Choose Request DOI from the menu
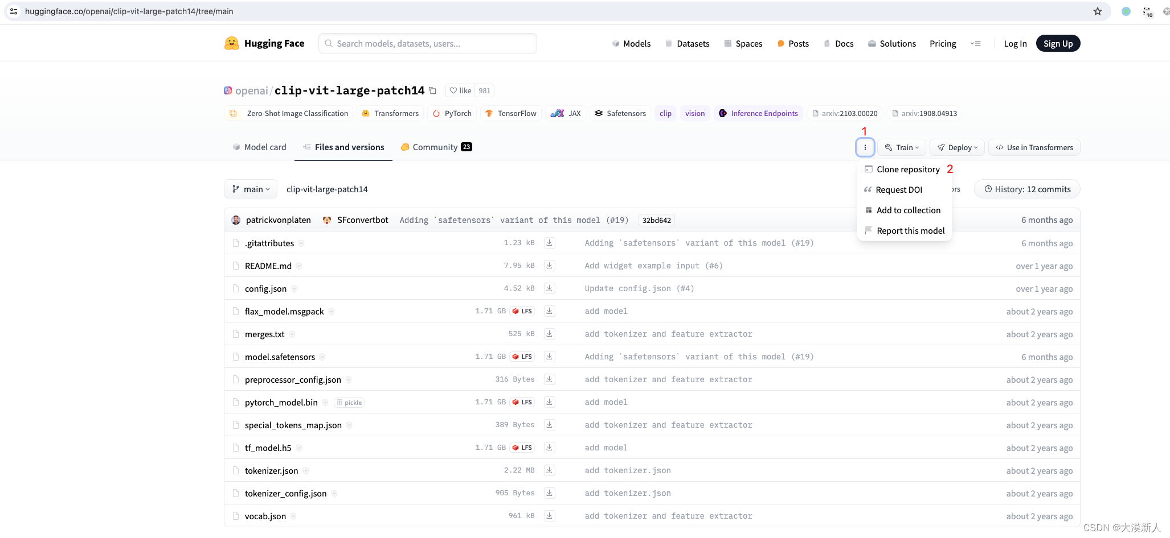1170x538 pixels. pos(904,190)
